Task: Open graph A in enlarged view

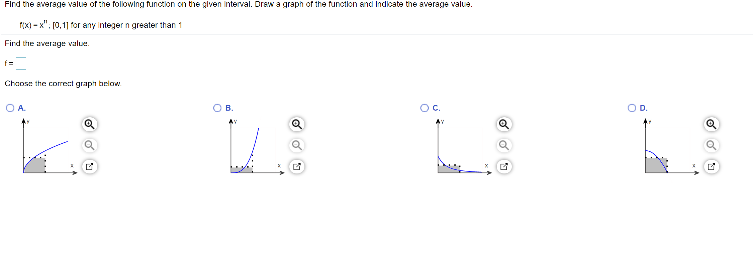Action: (89, 166)
